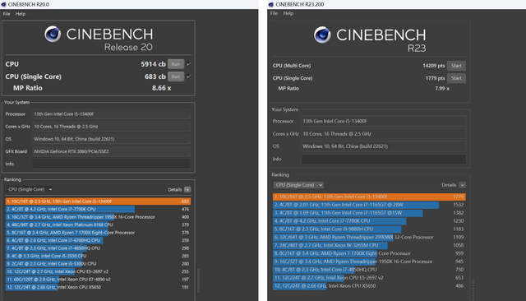Click the R20 title bar app icon
The image size is (526, 301).
(3, 4)
